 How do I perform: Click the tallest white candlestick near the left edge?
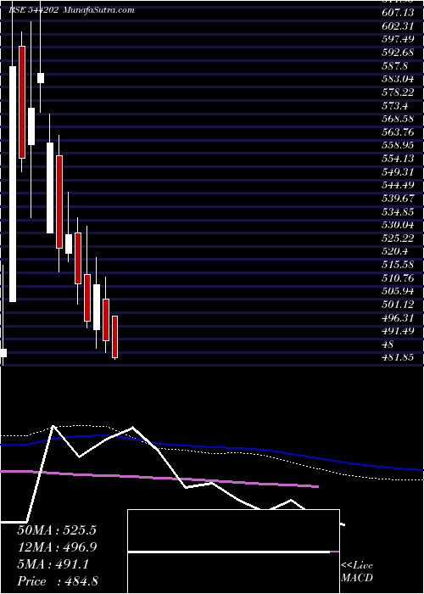(13, 184)
